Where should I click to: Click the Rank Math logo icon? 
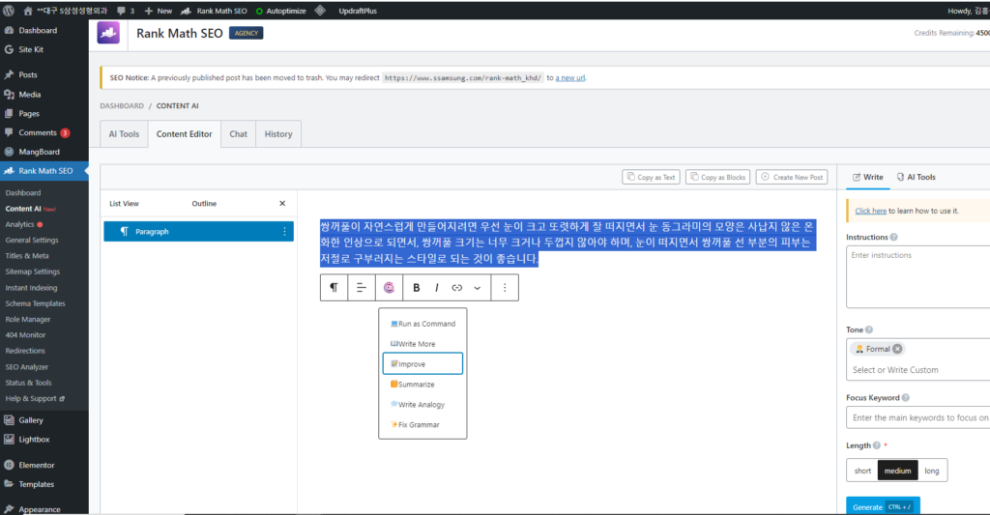tap(108, 33)
